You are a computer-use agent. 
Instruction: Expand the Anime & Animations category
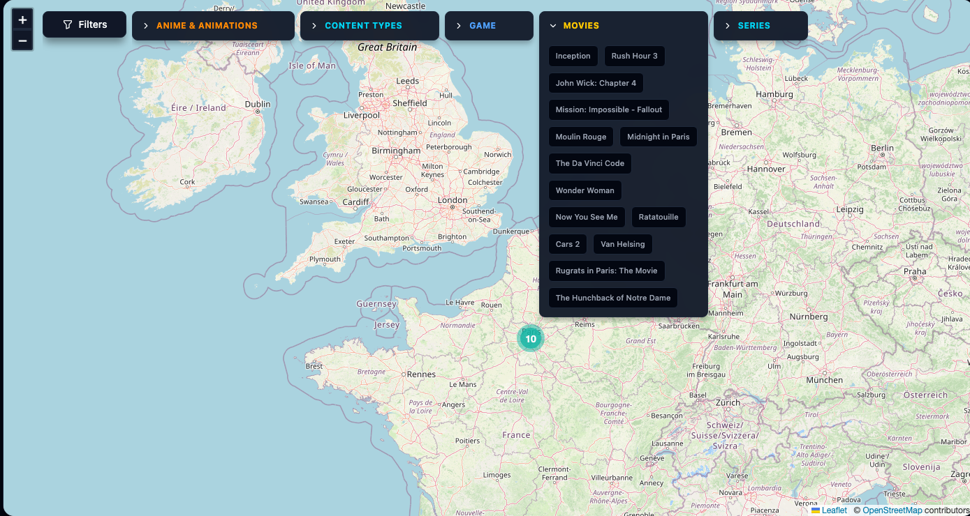pyautogui.click(x=213, y=26)
